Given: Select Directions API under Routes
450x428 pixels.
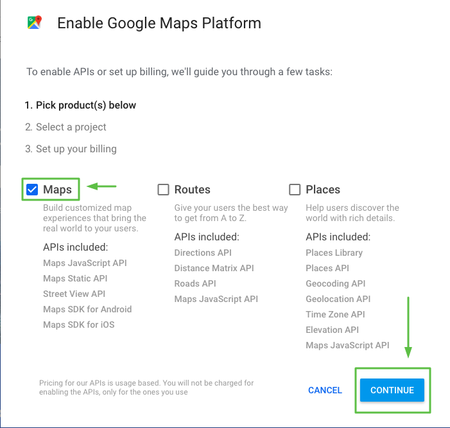Looking at the screenshot, I should [x=203, y=253].
